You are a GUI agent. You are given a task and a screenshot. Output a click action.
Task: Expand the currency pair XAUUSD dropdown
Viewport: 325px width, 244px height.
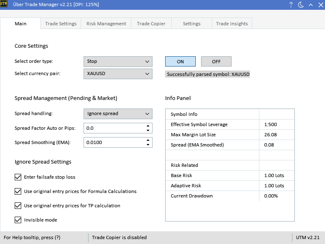118,74
